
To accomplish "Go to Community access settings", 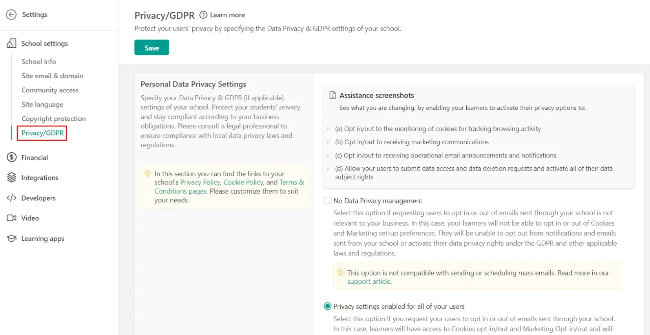I will coord(50,90).
